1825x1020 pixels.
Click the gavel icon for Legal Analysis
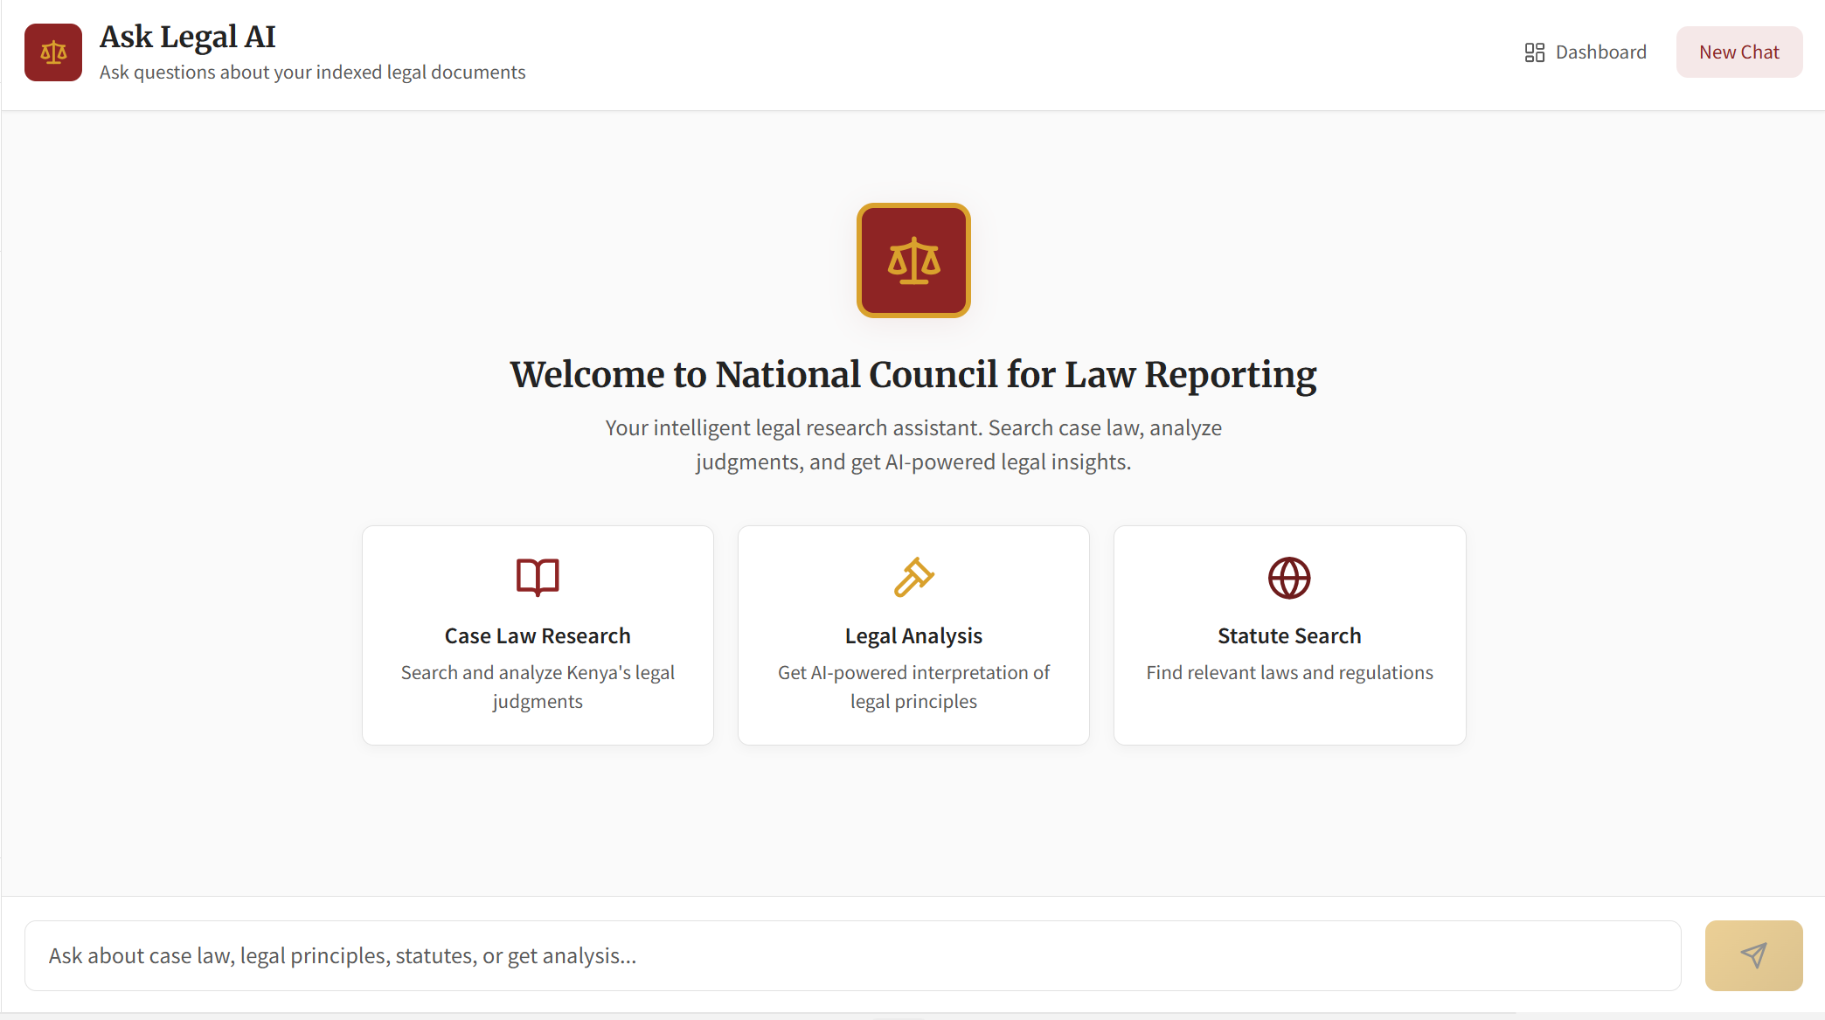pyautogui.click(x=913, y=578)
